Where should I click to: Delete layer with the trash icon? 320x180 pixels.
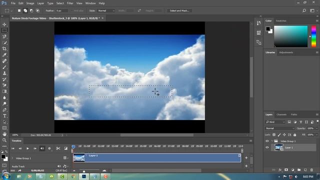coord(311,170)
